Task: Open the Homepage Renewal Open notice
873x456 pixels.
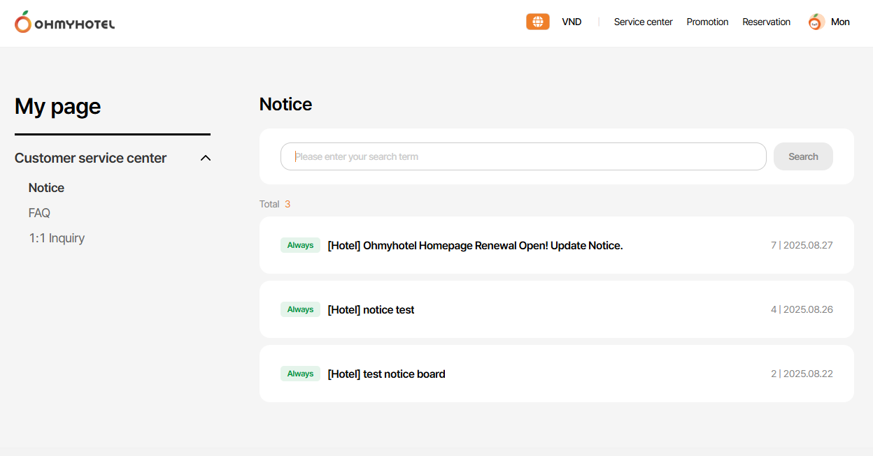Action: click(475, 246)
